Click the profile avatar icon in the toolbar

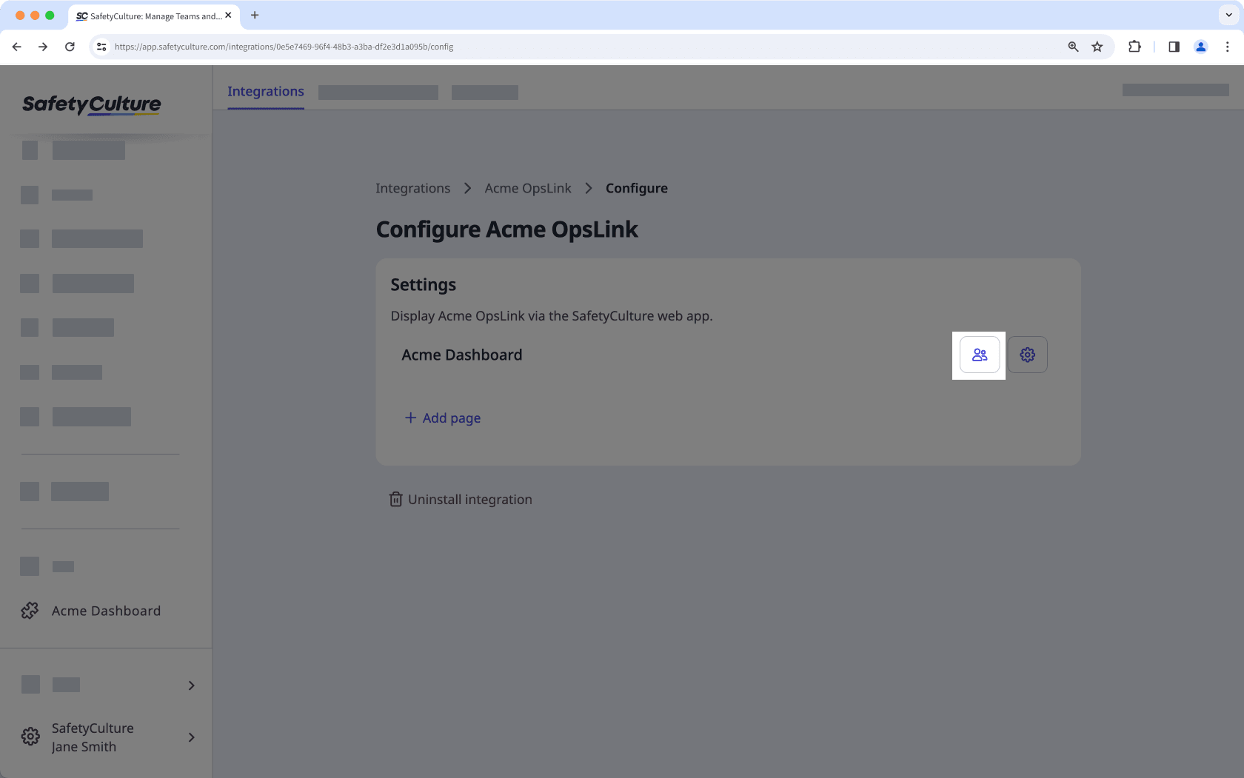click(x=1201, y=47)
